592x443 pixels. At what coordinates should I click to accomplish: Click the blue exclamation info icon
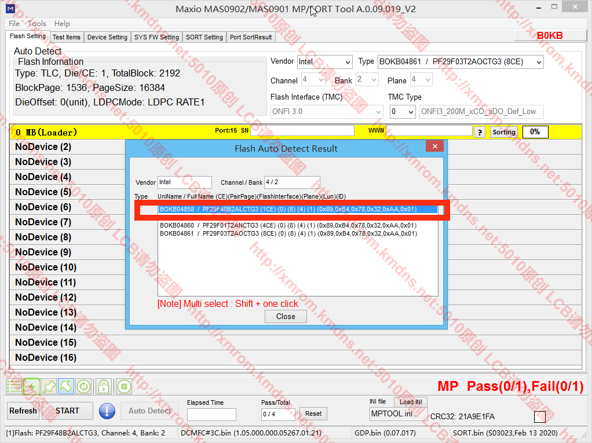(107, 411)
